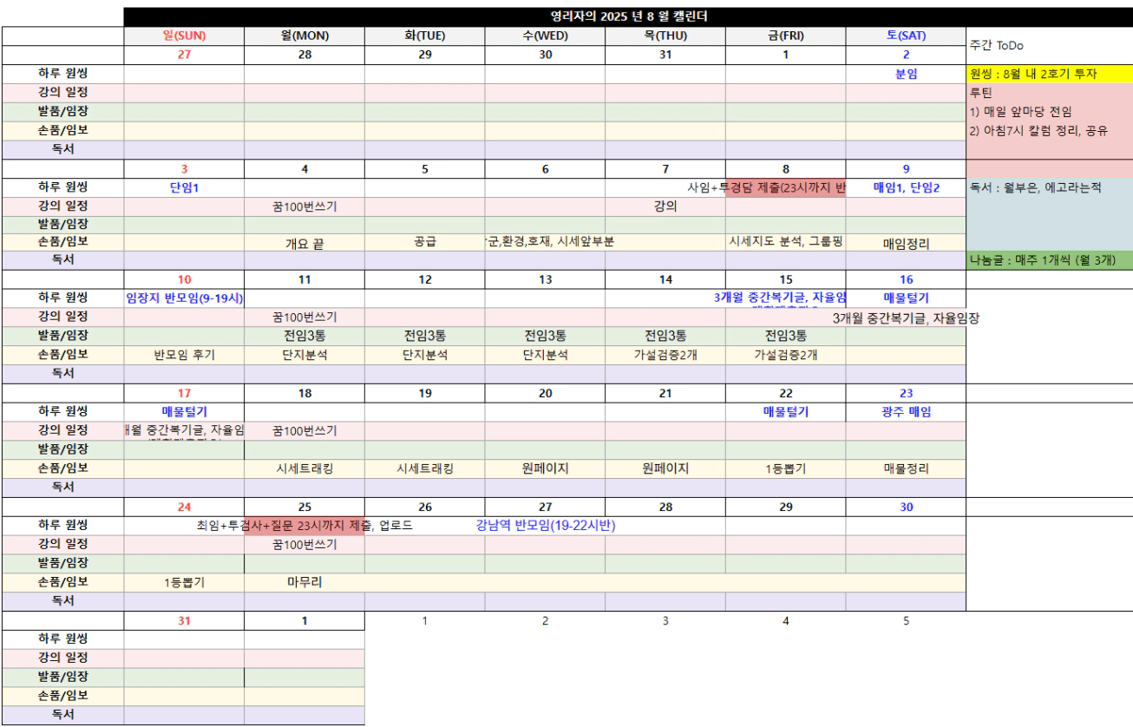Click the '매물정리' cell on Saturday 23
Screen dimensions: 1133x727
[906, 468]
